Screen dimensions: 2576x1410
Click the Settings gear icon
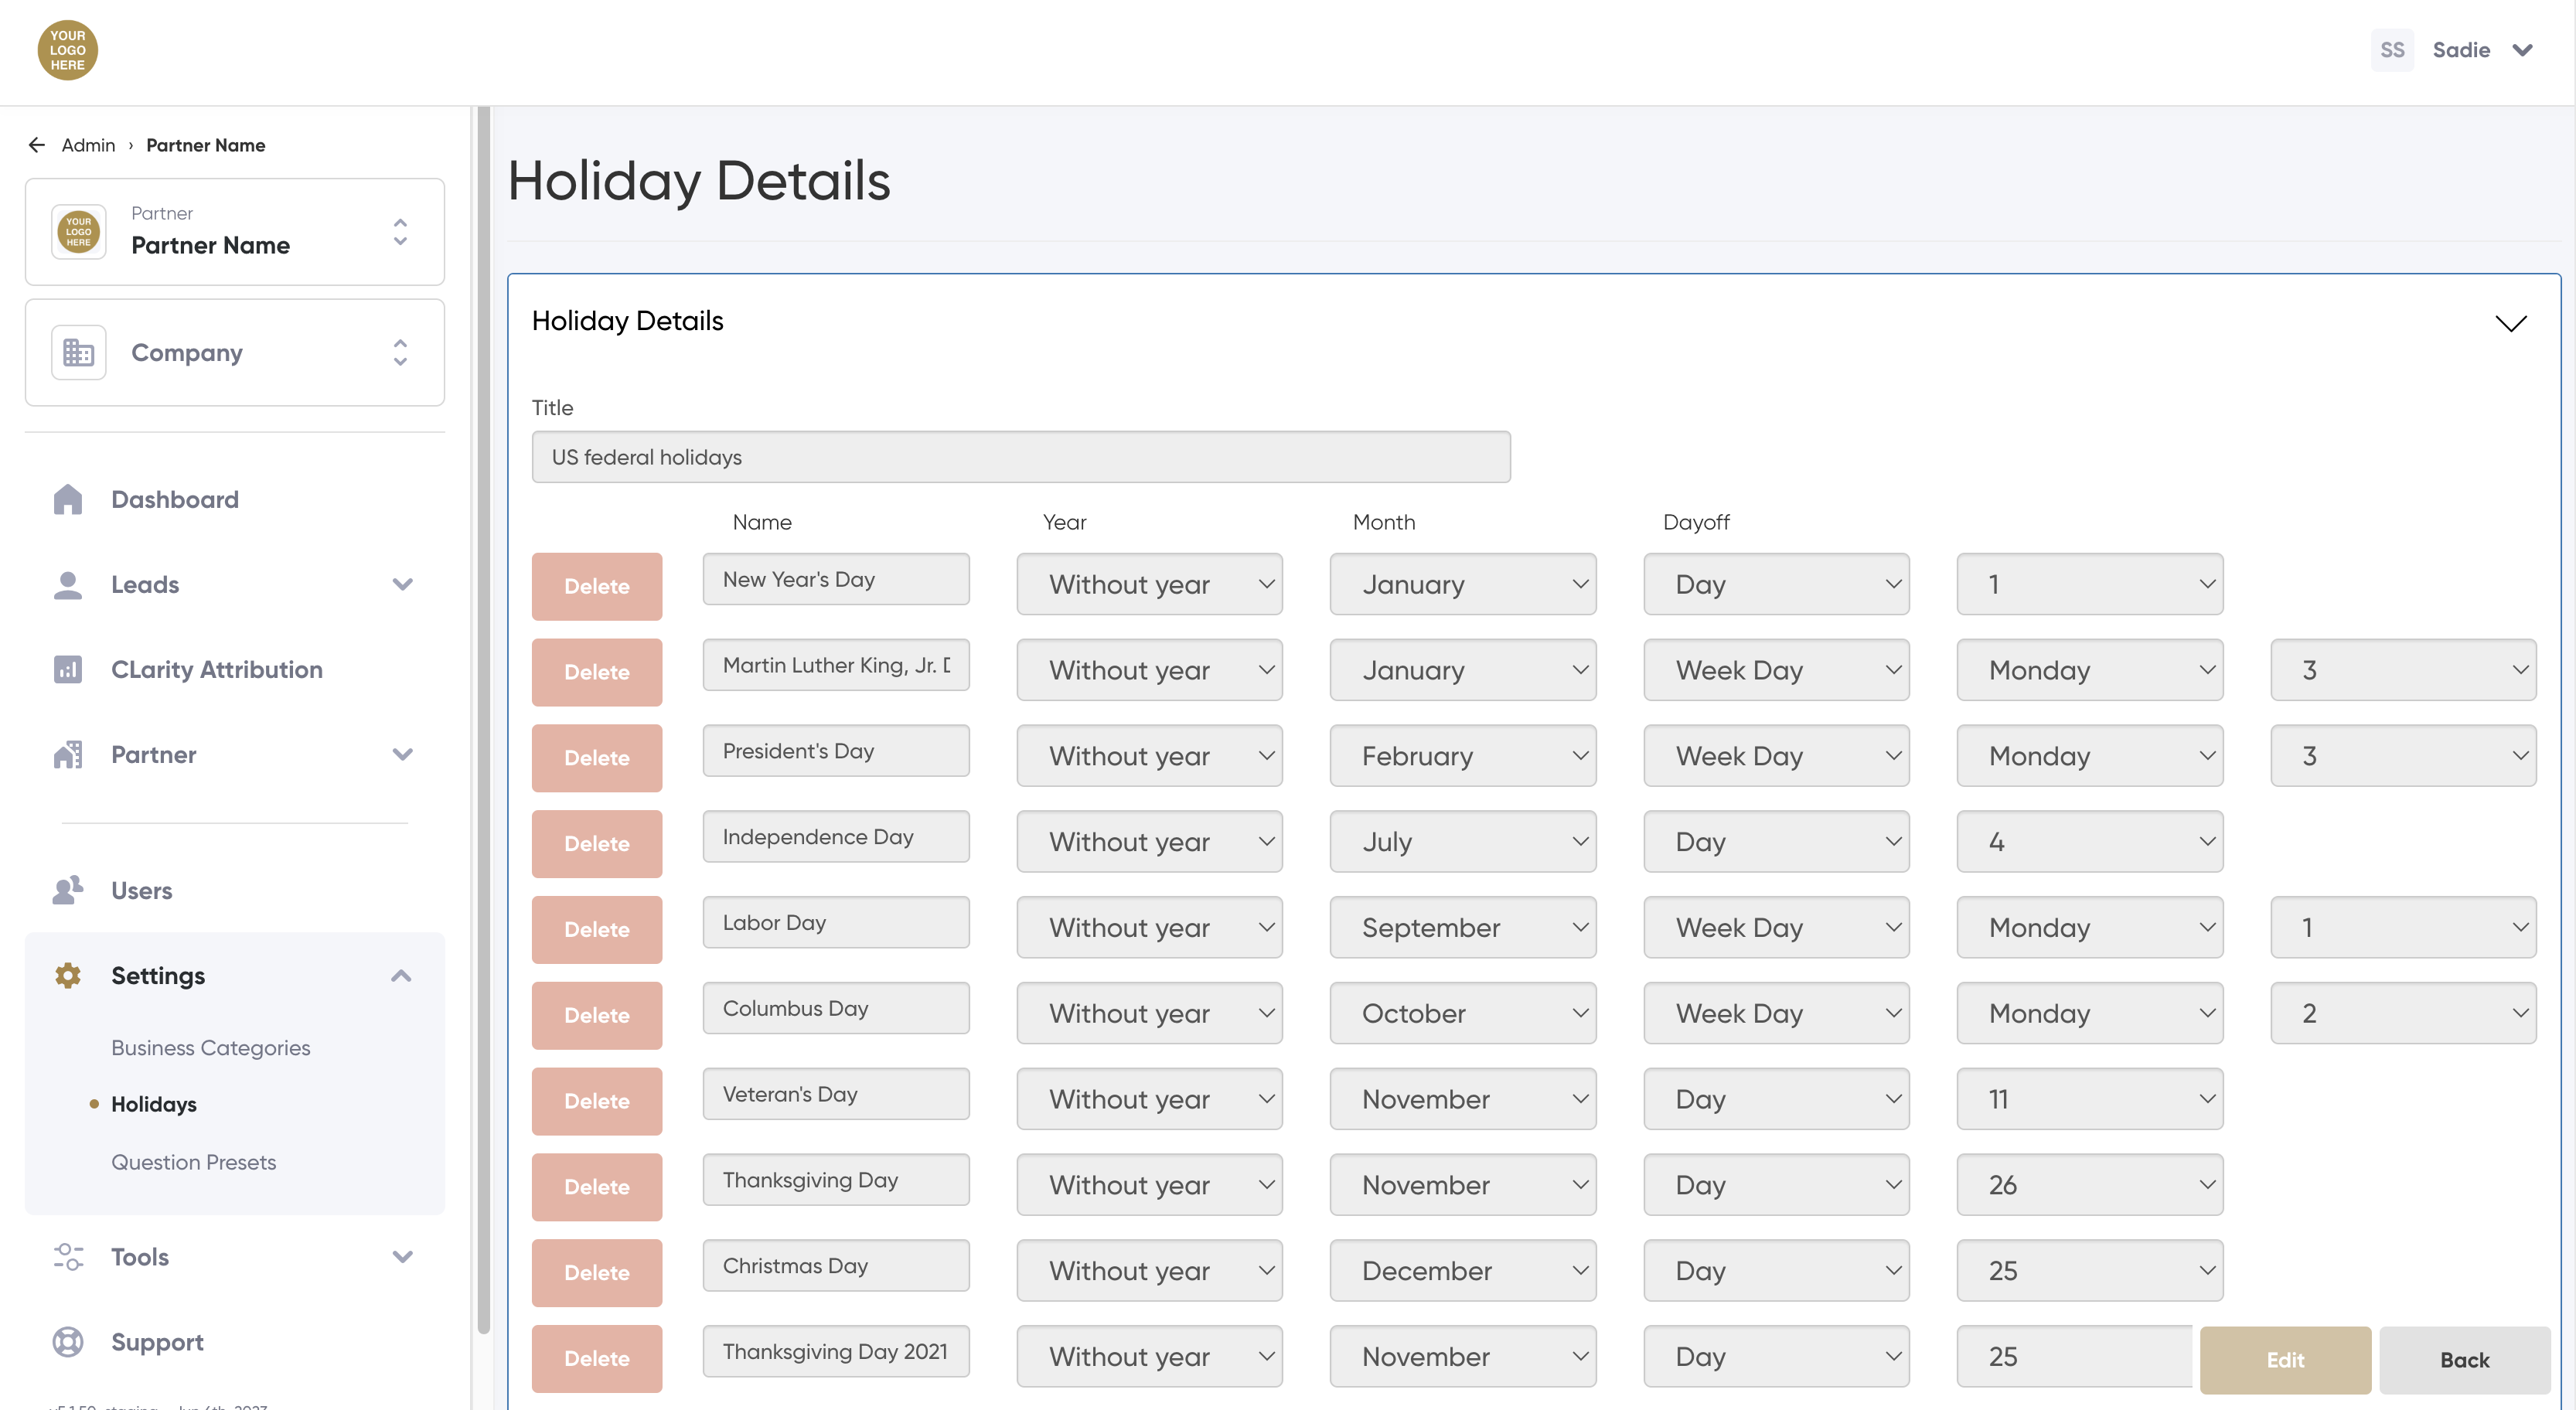67,975
